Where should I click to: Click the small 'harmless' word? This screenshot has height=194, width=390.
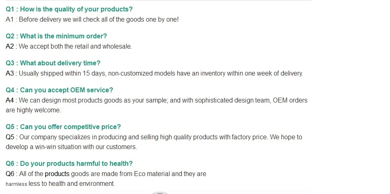coord(16,184)
